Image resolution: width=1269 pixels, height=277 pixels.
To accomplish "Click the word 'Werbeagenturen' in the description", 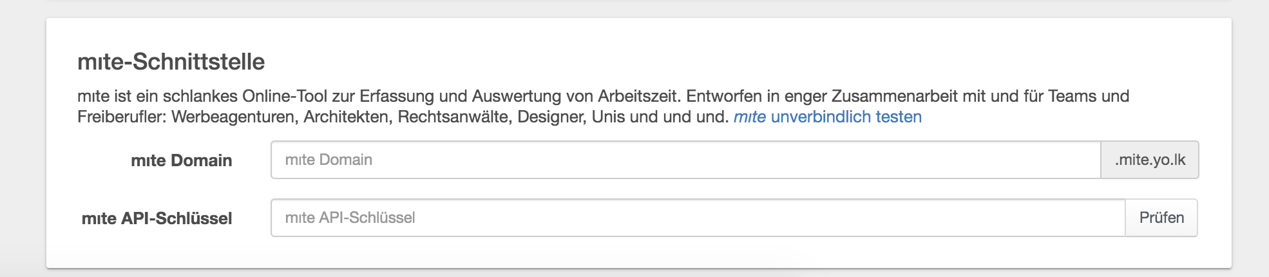I will click(x=234, y=117).
